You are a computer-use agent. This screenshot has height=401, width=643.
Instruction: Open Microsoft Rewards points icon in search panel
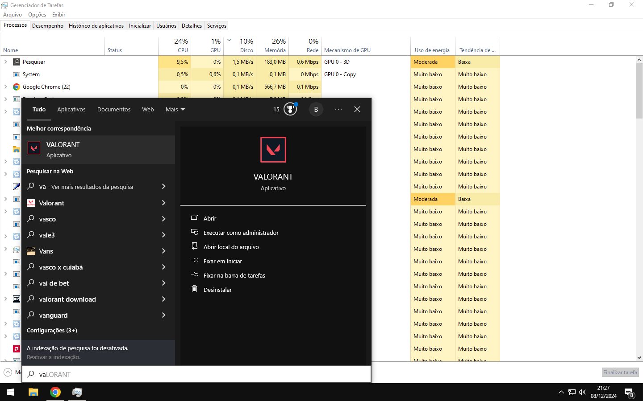[290, 109]
